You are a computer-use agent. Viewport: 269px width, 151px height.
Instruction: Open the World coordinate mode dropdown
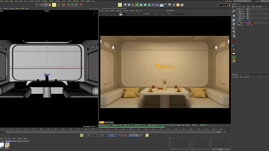coord(179,149)
